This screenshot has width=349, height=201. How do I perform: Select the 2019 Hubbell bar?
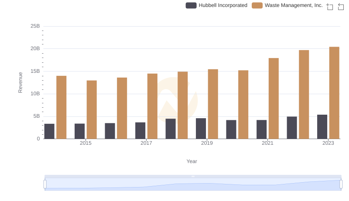point(201,129)
